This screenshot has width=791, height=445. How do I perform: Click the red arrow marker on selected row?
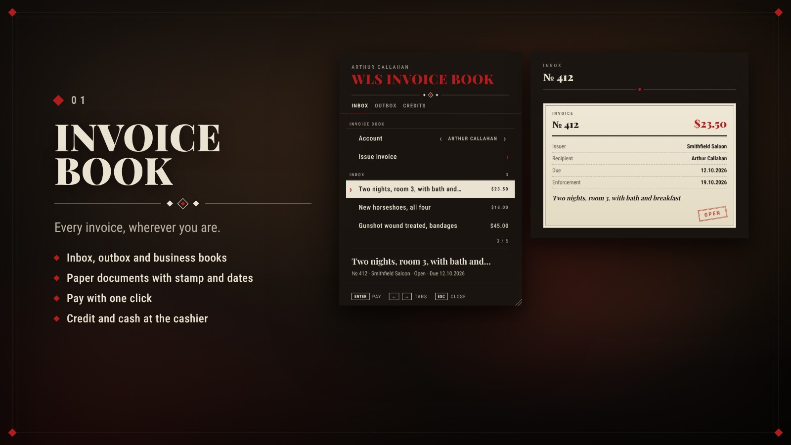[351, 189]
